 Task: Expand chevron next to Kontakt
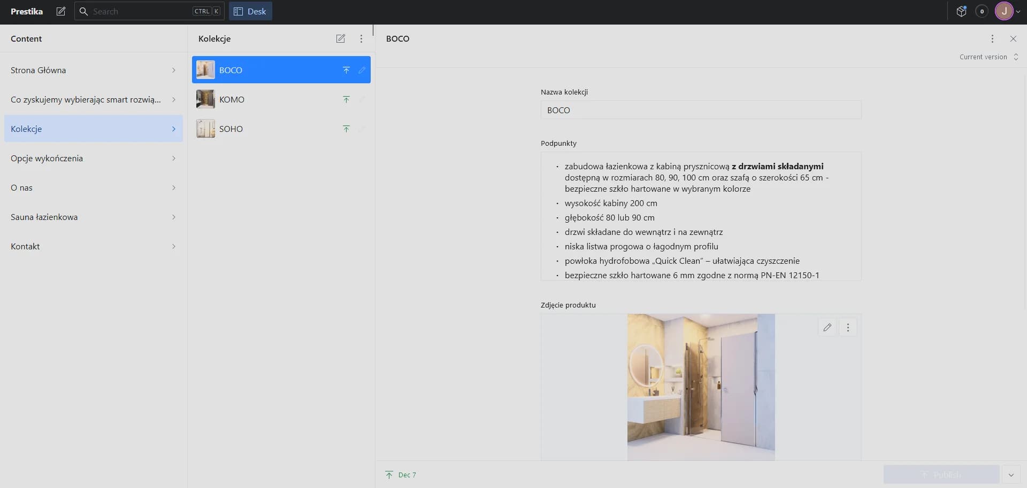(x=174, y=246)
